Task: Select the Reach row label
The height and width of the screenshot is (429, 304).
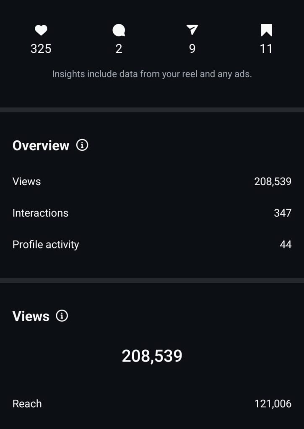Action: click(27, 404)
